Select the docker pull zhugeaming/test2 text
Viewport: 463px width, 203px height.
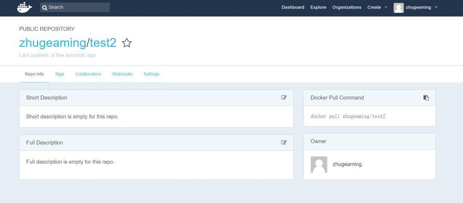click(348, 116)
